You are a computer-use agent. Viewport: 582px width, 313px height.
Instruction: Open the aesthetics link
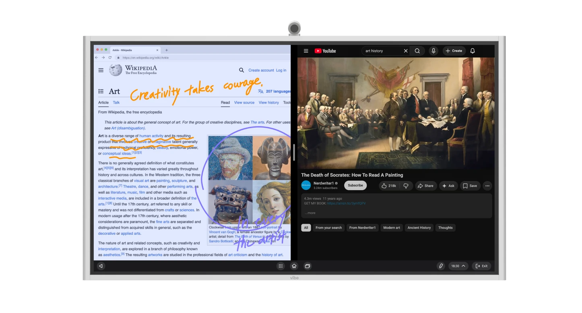coord(111,255)
